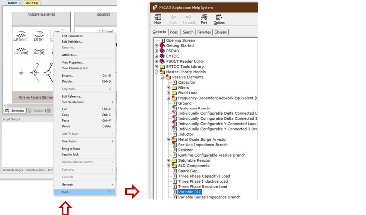
Task: Select the 0.1 H inductor component
Action: pos(39,51)
